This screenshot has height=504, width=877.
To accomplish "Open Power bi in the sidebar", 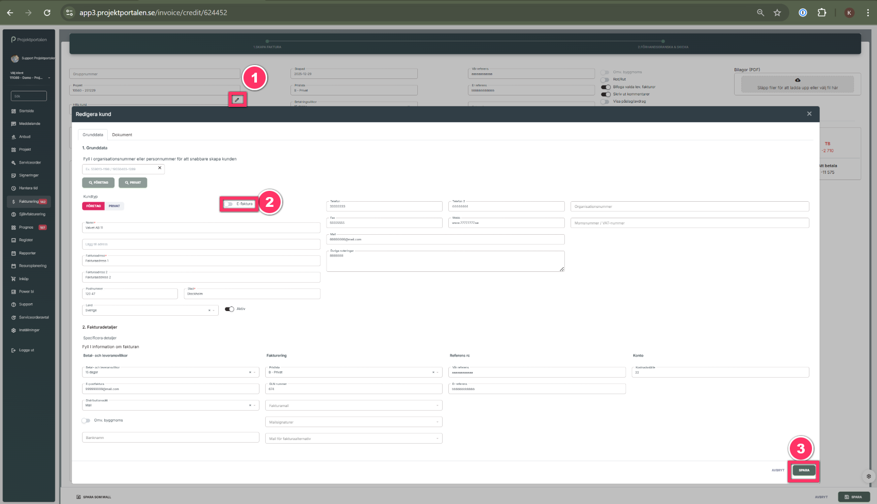I will pyautogui.click(x=26, y=291).
